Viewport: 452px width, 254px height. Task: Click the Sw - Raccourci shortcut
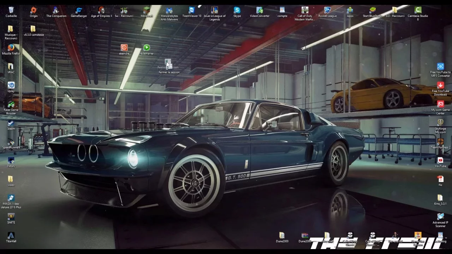pos(124,10)
